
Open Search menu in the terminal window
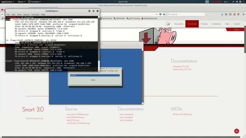27,15
